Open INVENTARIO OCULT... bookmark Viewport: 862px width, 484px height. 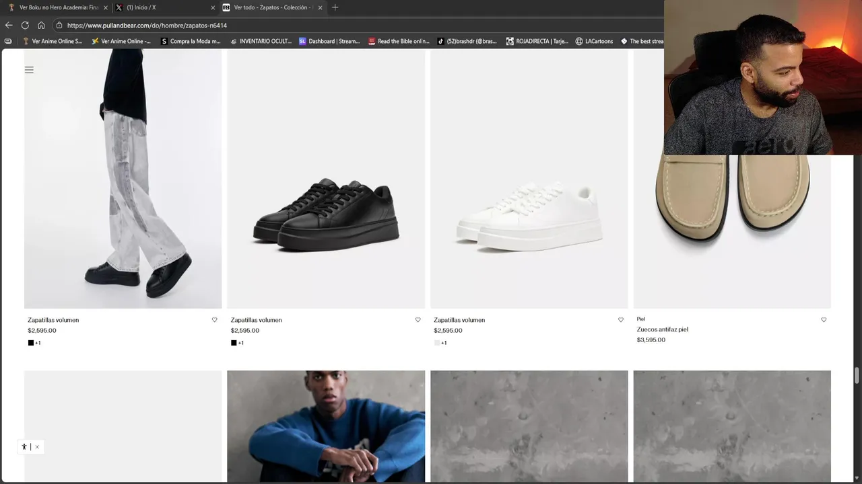[x=261, y=41]
